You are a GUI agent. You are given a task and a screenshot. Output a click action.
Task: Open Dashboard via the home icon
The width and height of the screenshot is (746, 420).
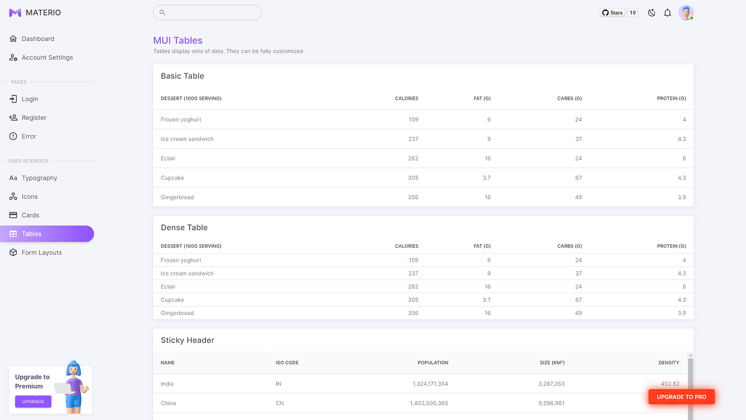click(13, 39)
